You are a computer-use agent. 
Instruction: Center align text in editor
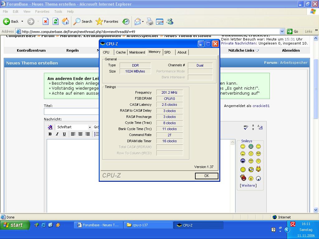80,134
